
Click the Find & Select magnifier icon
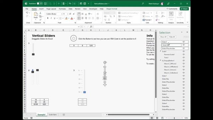pyautogui.click(x=162, y=16)
